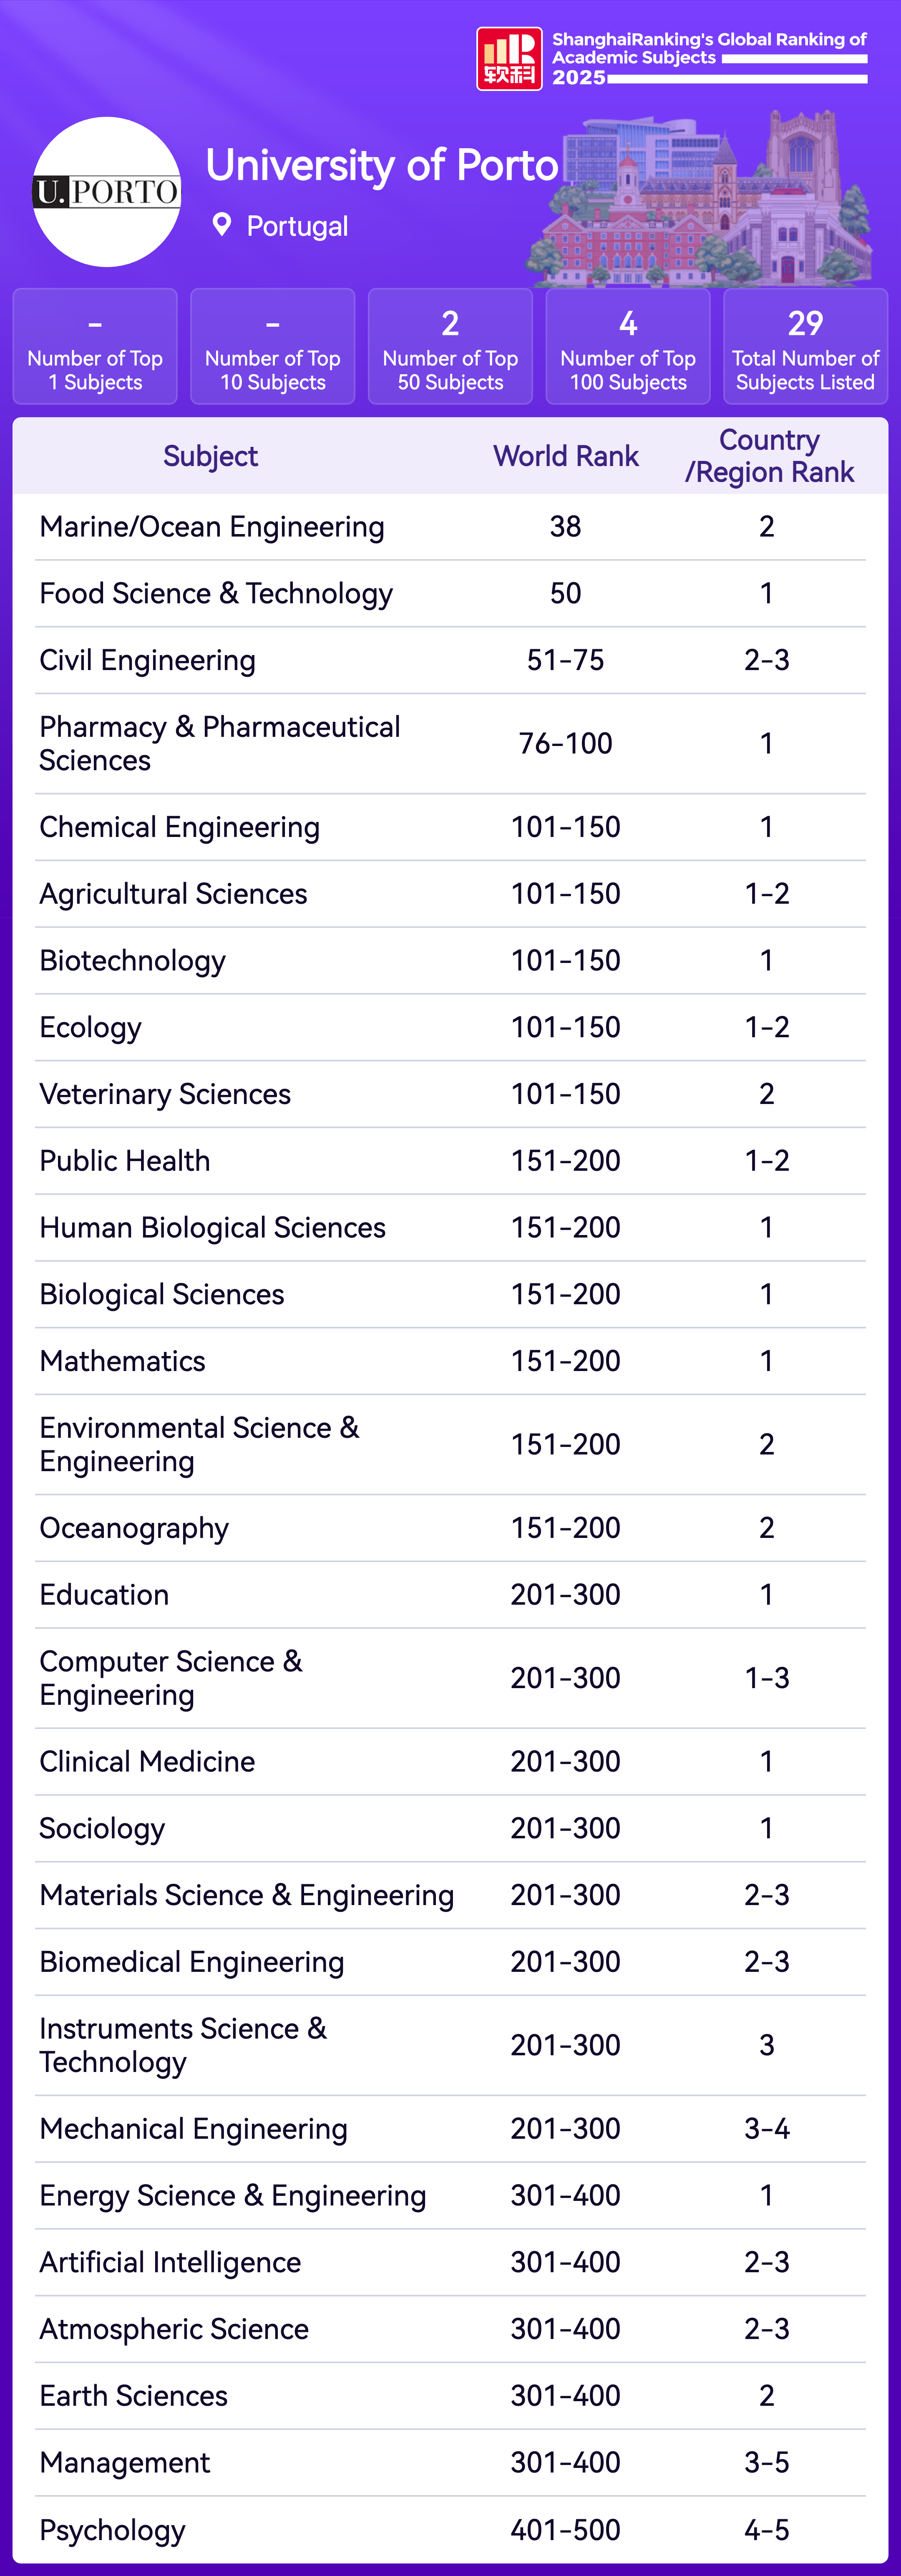Click the location pin icon beside Portugal
The height and width of the screenshot is (2576, 901).
click(x=222, y=225)
